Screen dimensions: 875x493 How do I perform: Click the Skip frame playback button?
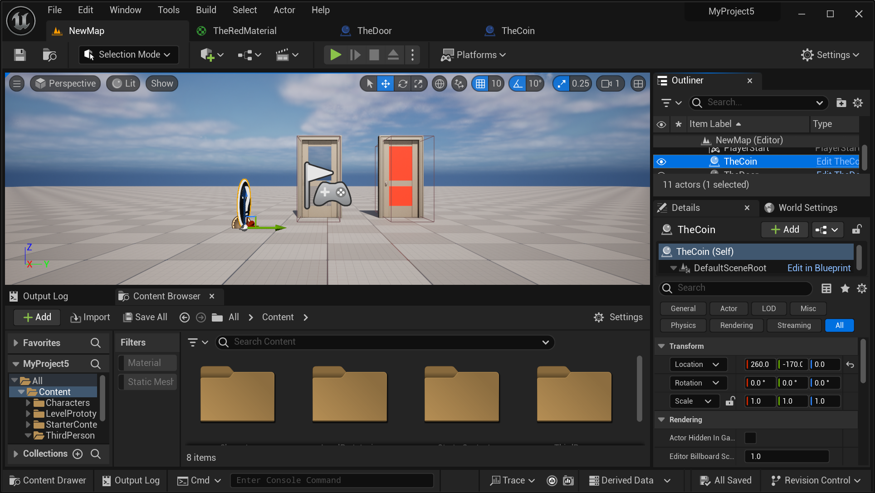coord(355,55)
